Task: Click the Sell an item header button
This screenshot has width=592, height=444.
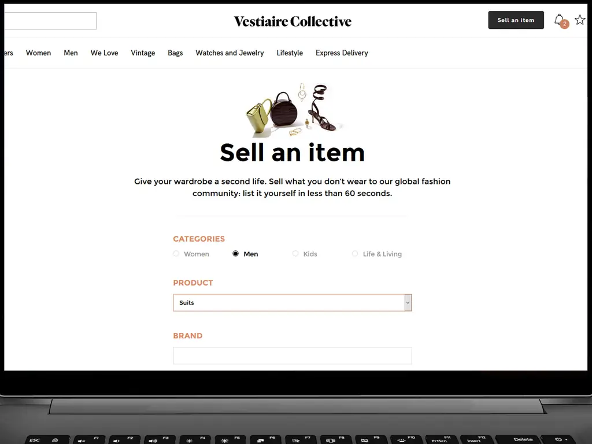Action: pos(516,20)
